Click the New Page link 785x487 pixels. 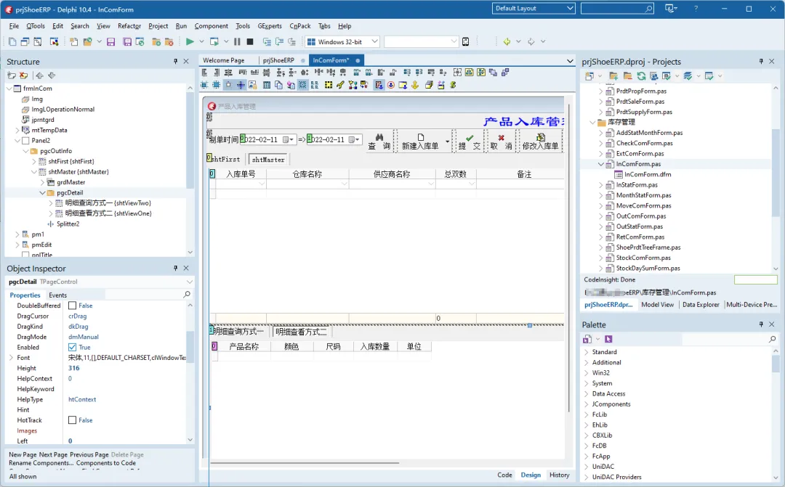coord(23,454)
